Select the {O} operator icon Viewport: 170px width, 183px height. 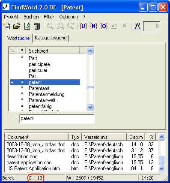pos(104,26)
